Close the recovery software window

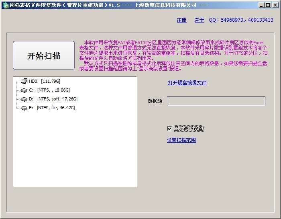(x=275, y=5)
